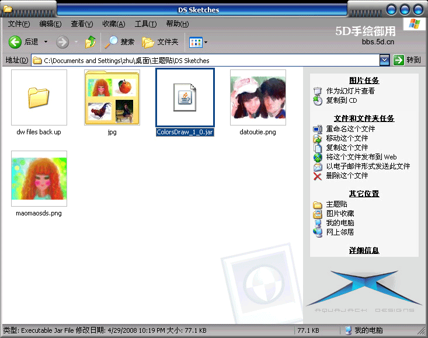Open the Views mode icon
Image resolution: width=428 pixels, height=338 pixels.
coord(196,42)
